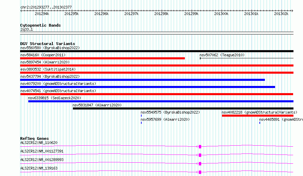303x176 pixels.
Task: Click the ALS2CR12|NM_139163 transcript label
Action: 39,168
